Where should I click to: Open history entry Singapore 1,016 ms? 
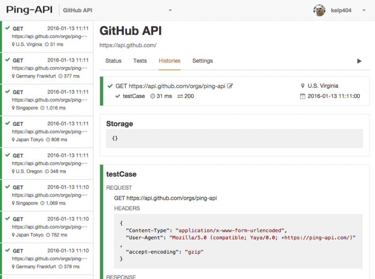pos(48,100)
